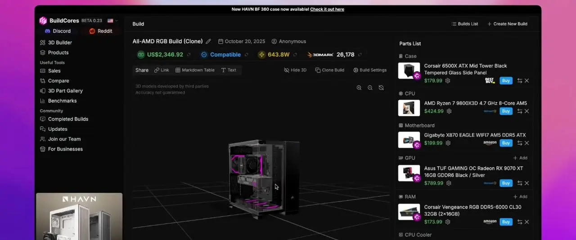This screenshot has height=240, width=576.
Task: Share build via Link
Action: tap(162, 70)
